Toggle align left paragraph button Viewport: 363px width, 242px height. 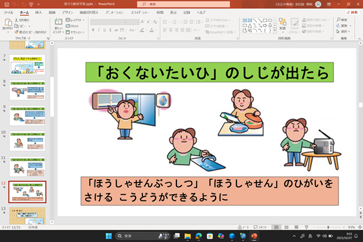click(165, 30)
